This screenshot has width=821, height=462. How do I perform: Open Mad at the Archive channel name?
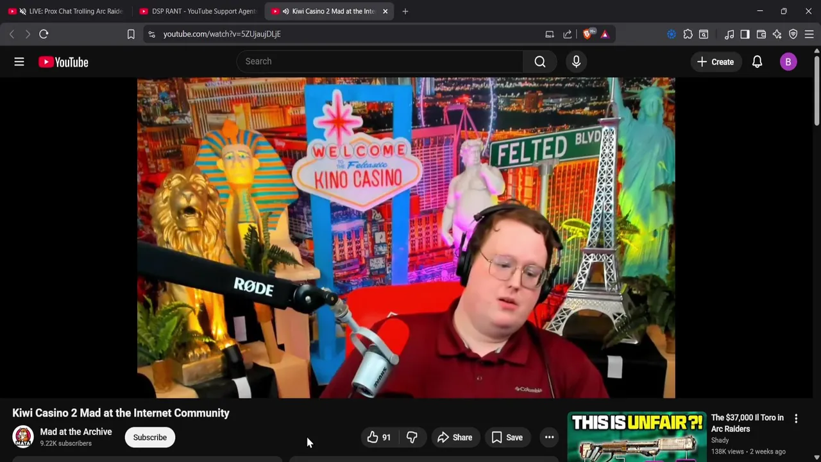[76, 432]
